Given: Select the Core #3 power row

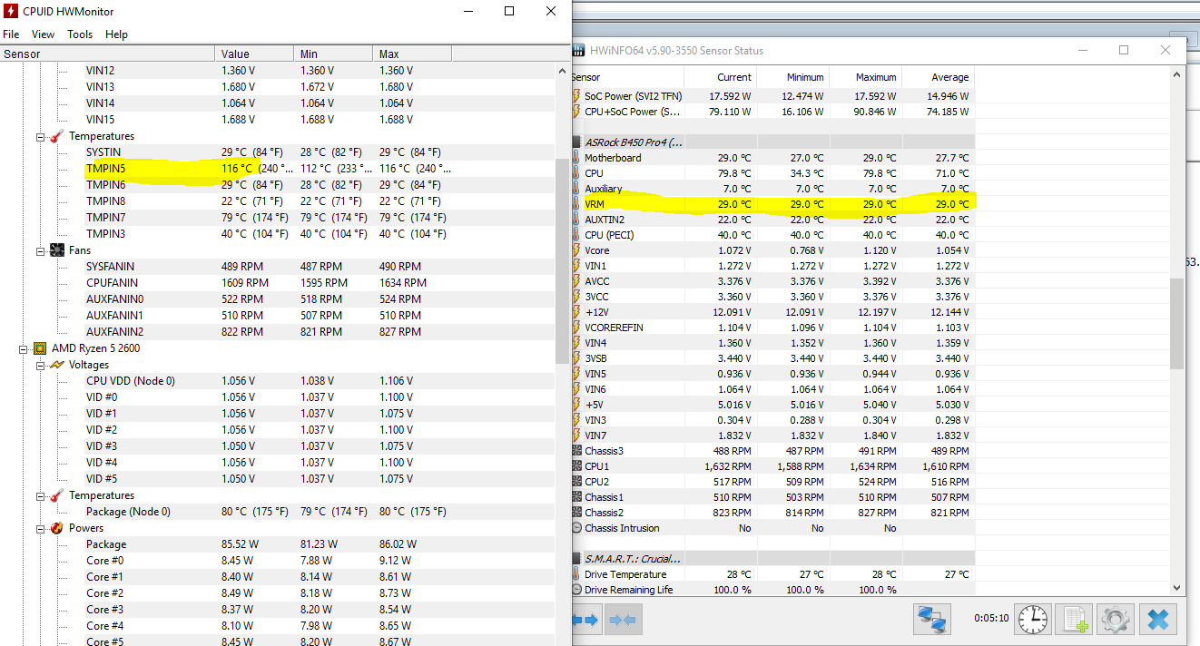Looking at the screenshot, I should tap(278, 610).
